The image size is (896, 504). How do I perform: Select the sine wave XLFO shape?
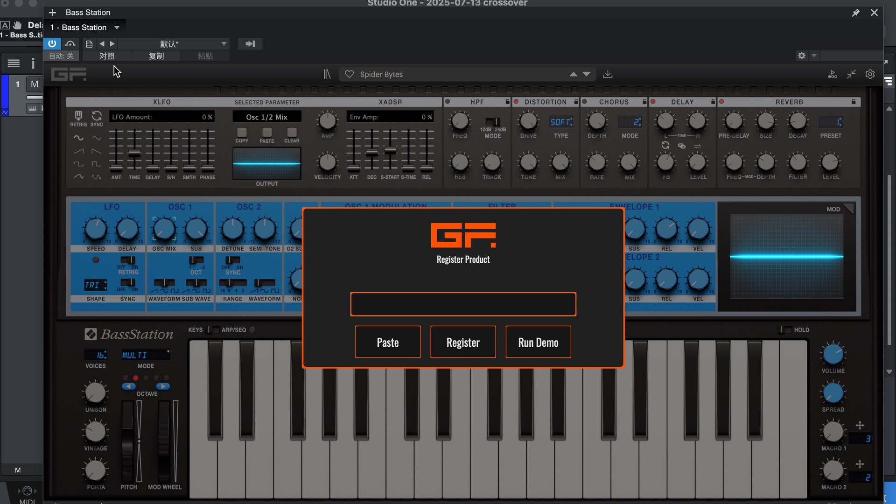click(78, 138)
